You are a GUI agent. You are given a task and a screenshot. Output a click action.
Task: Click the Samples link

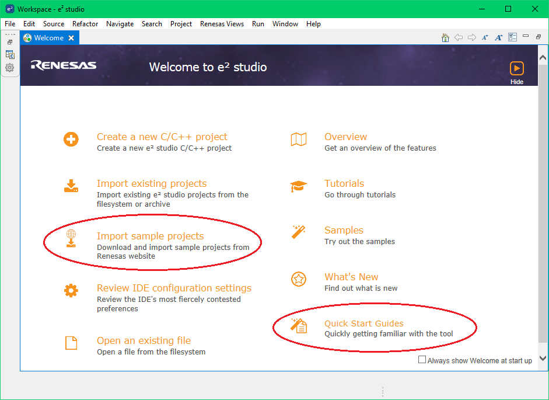(344, 230)
